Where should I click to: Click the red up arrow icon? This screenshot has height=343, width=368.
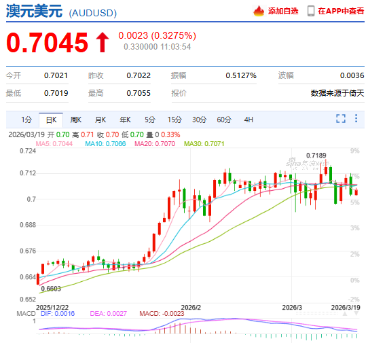coord(102,42)
